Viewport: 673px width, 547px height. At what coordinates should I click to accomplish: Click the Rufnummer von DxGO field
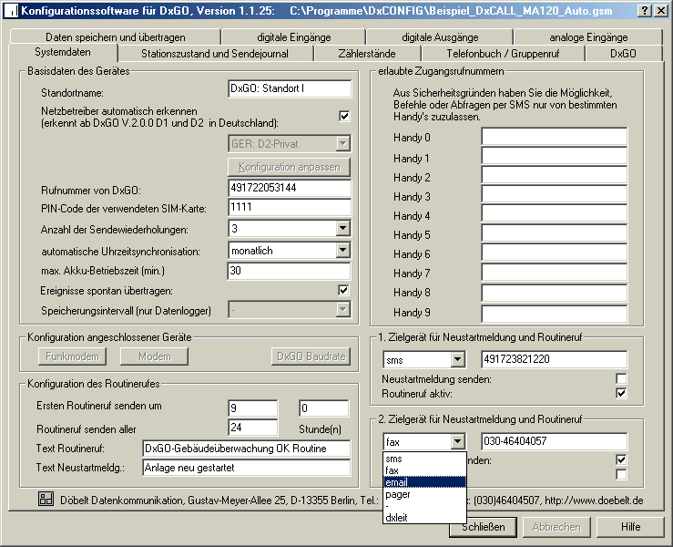[290, 188]
